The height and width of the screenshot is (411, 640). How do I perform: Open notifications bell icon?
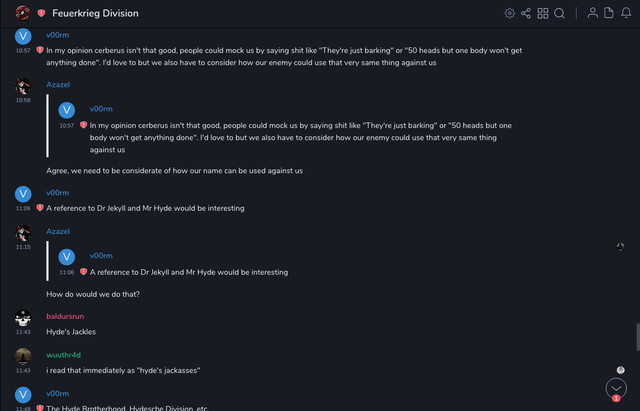[626, 13]
